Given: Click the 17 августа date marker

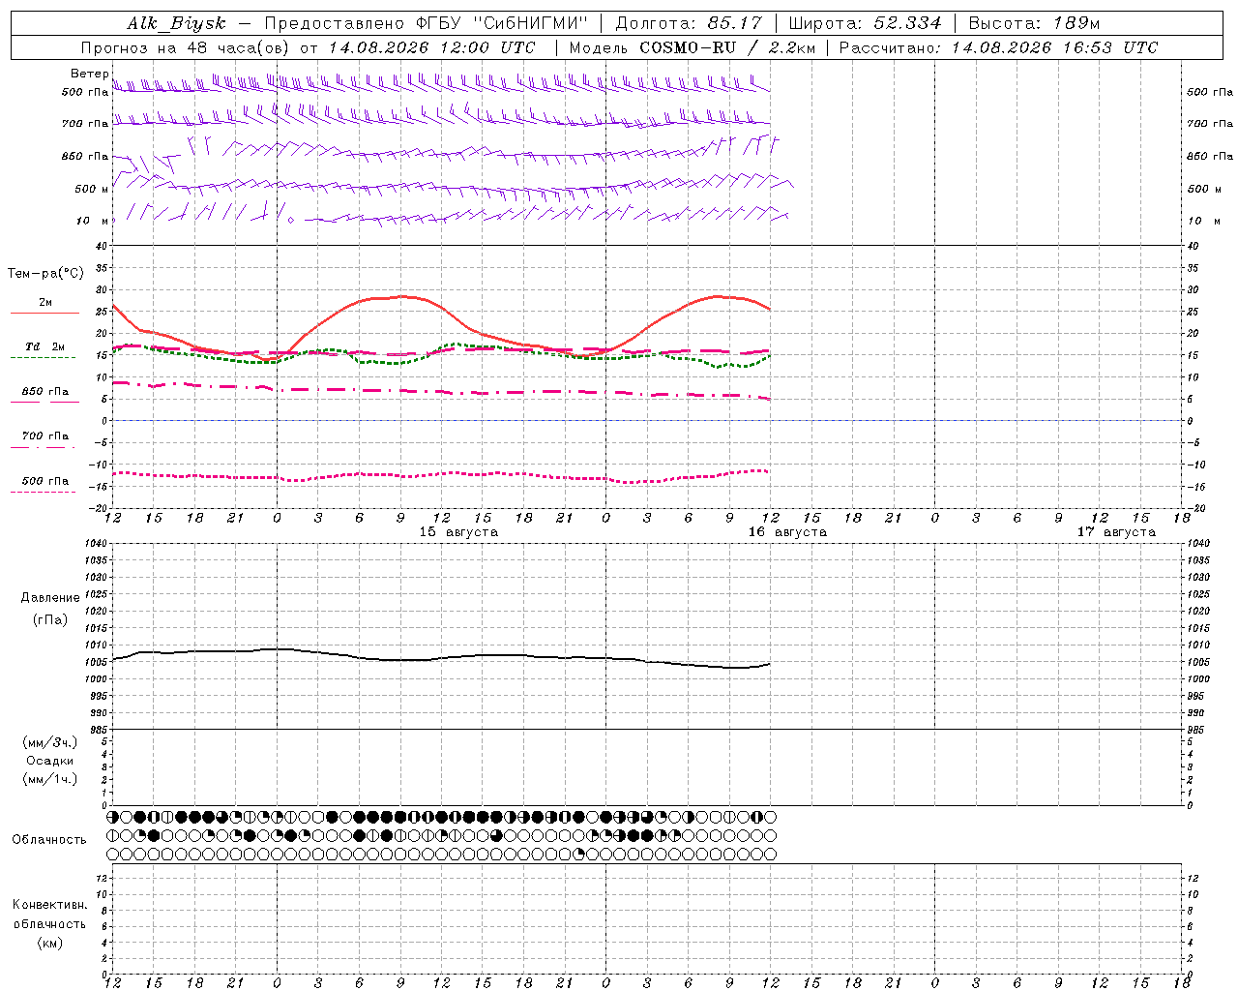Looking at the screenshot, I should [1116, 532].
